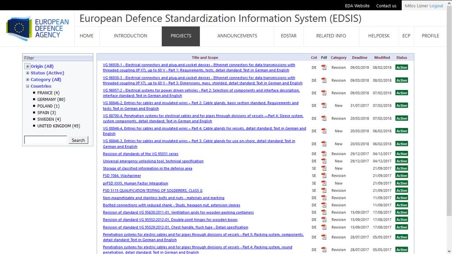Collapse the Countries filter
452x254 pixels.
pyautogui.click(x=27, y=86)
